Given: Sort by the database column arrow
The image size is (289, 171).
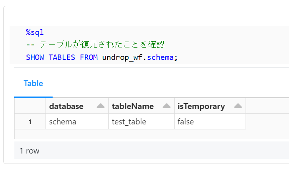Looking at the screenshot, I should [101, 106].
